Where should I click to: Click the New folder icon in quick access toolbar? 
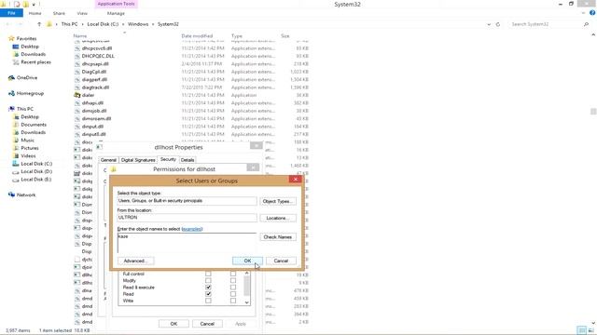click(x=25, y=4)
